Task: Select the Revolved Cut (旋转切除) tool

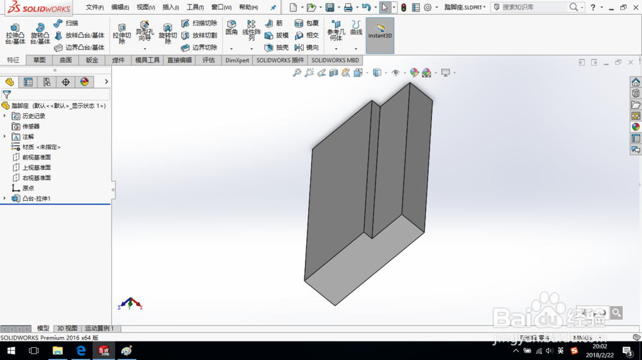Action: 168,33
